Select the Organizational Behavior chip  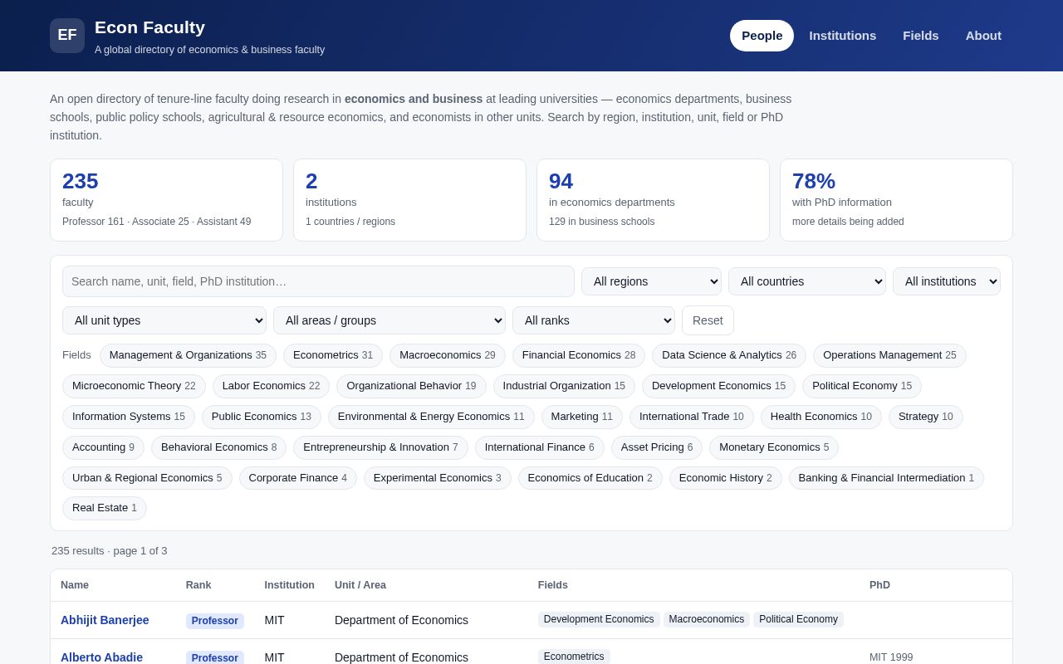pyautogui.click(x=411, y=386)
